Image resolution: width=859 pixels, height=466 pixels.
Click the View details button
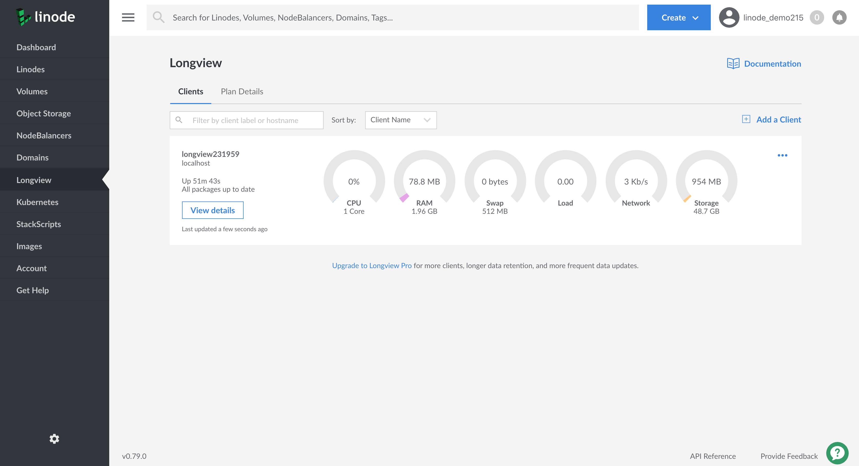coord(212,210)
